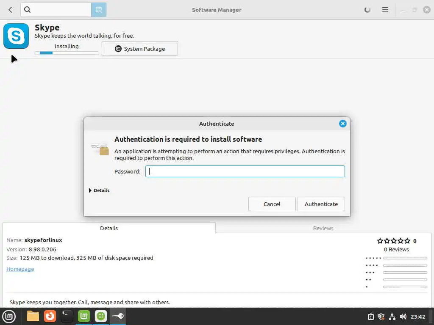Image resolution: width=434 pixels, height=325 pixels.
Task: Click the green Mint app taskbar icon
Action: (x=84, y=316)
